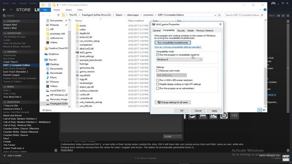Expand the Explorer address bar history dropdown
This screenshot has width=292, height=164.
[x=215, y=15]
